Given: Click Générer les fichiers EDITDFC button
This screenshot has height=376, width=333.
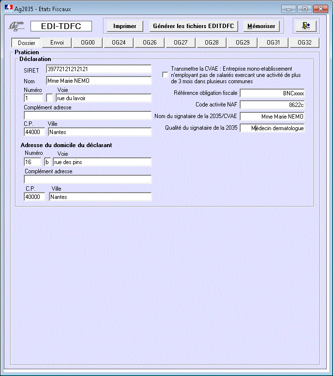Looking at the screenshot, I should pos(193,26).
